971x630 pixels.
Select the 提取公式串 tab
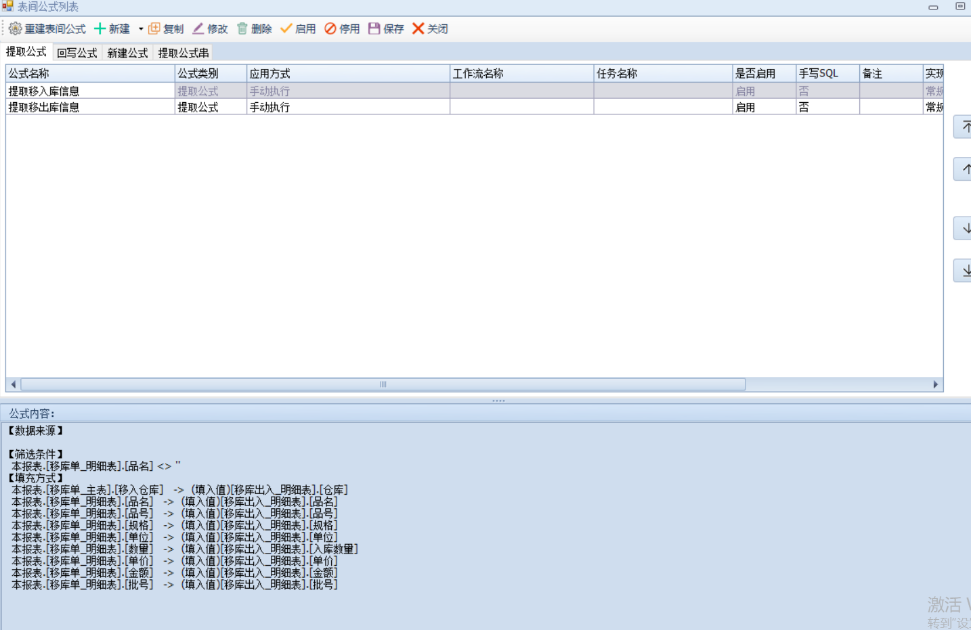[184, 53]
